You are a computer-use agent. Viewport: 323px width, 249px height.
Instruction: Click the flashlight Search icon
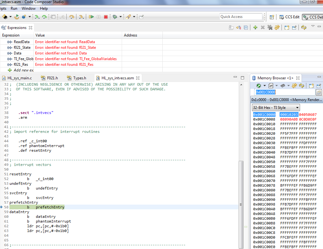pos(128,17)
